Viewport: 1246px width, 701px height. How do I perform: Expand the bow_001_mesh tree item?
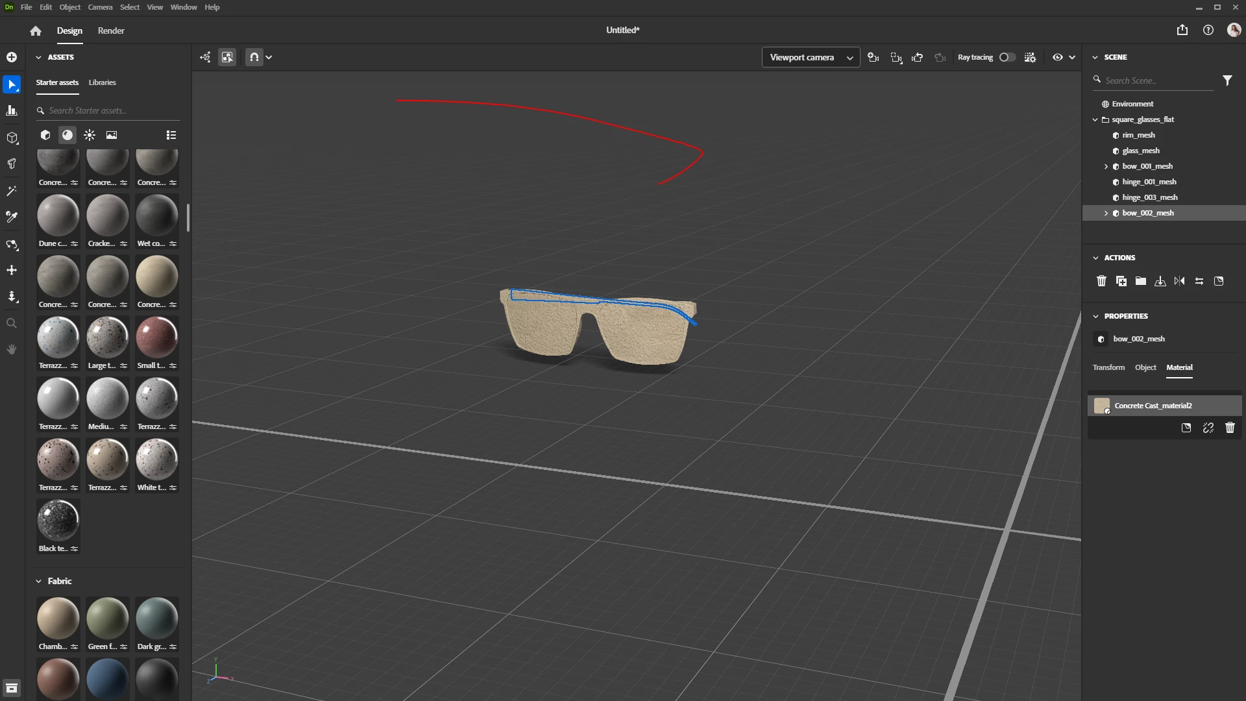pyautogui.click(x=1106, y=166)
